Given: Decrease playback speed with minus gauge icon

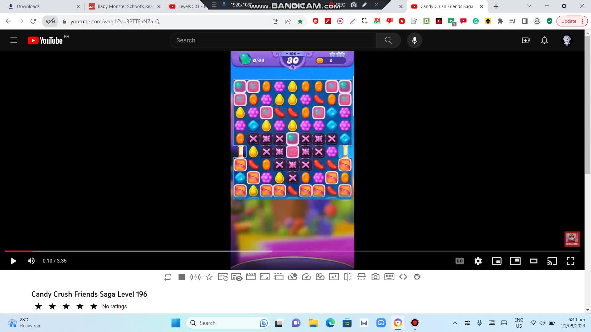Looking at the screenshot, I should pyautogui.click(x=292, y=277).
